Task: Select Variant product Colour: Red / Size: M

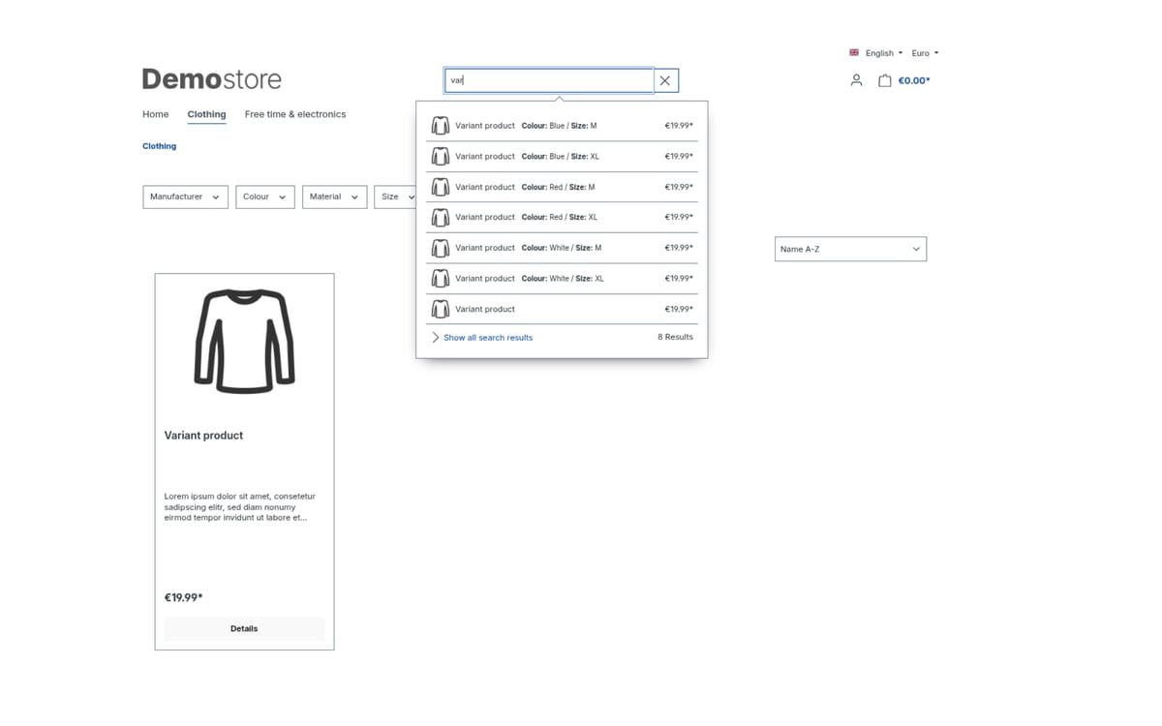Action: click(562, 187)
